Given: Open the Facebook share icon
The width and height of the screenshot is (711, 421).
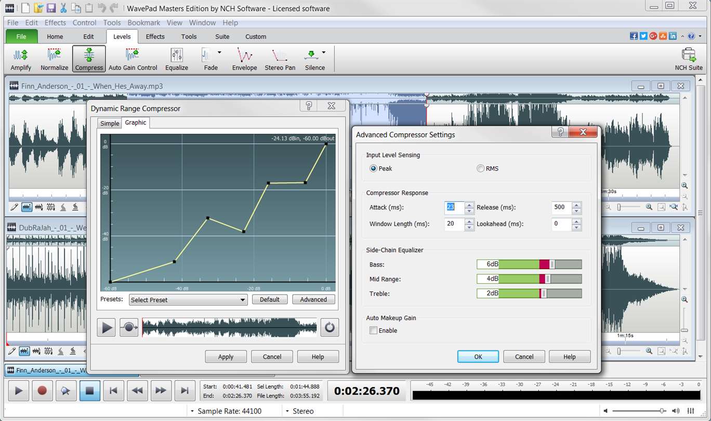Looking at the screenshot, I should tap(634, 36).
